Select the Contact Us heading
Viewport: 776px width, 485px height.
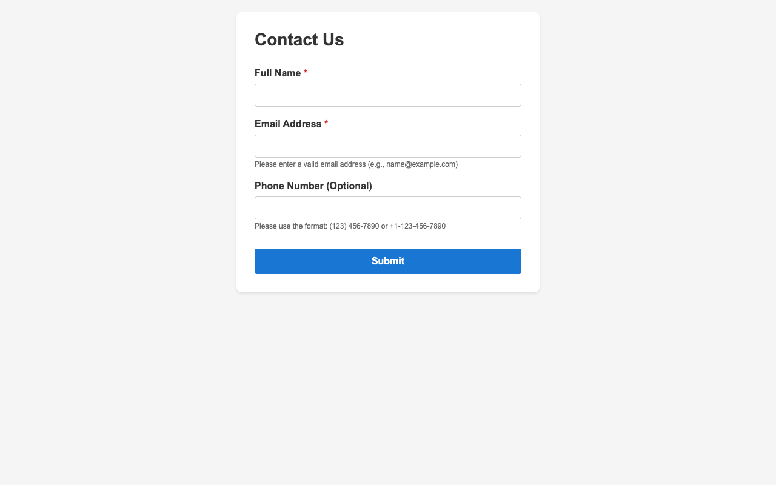298,39
